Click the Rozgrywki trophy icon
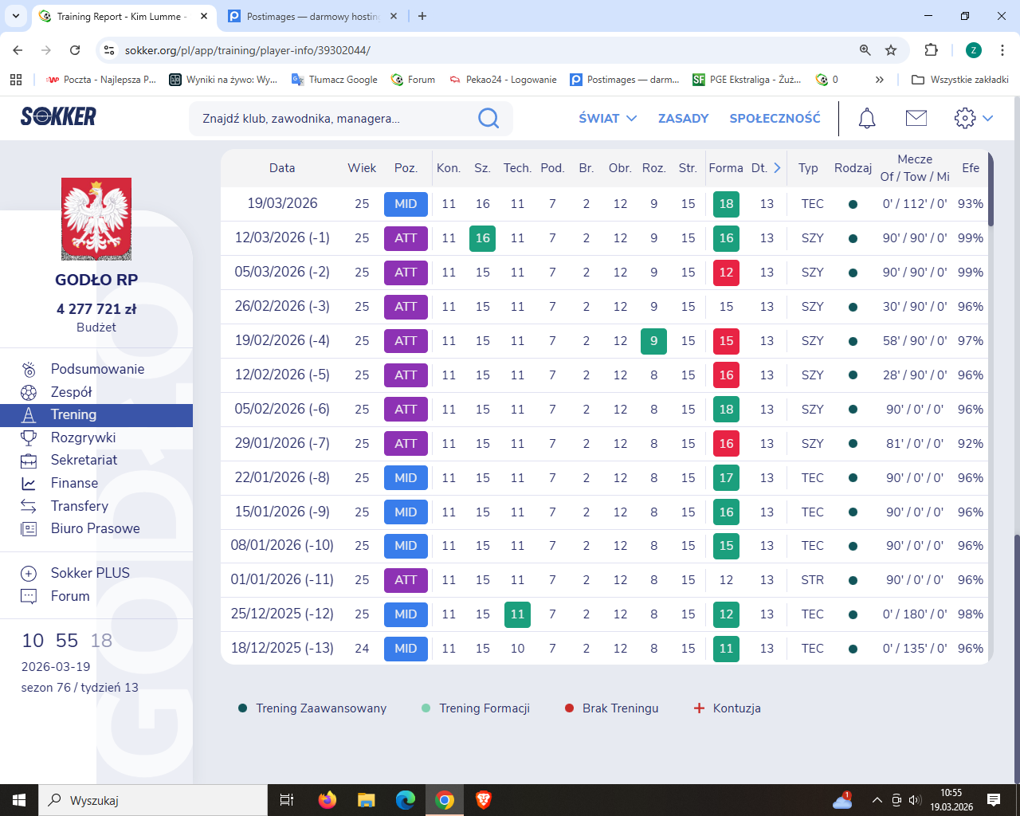 click(x=29, y=437)
